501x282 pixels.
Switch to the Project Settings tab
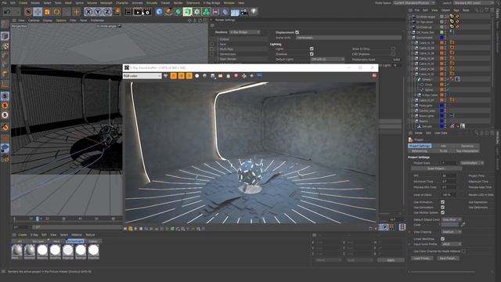tap(420, 146)
